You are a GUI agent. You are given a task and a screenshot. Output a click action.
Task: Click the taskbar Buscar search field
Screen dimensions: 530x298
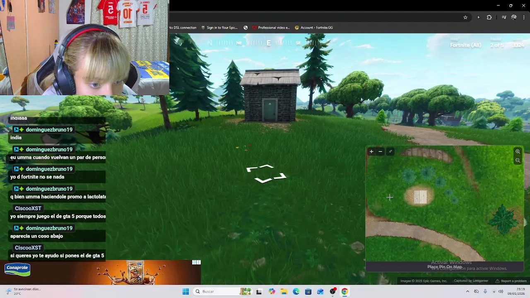tap(223, 291)
